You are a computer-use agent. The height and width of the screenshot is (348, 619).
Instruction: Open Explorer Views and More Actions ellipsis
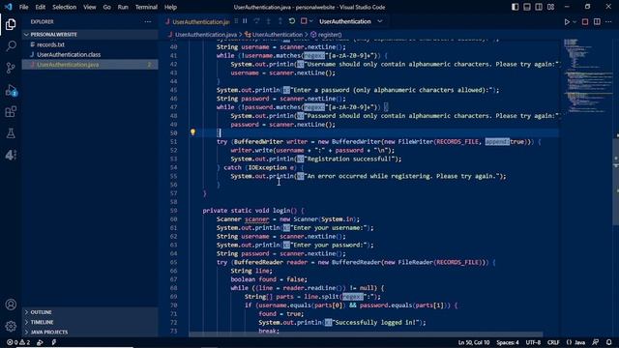[148, 21]
